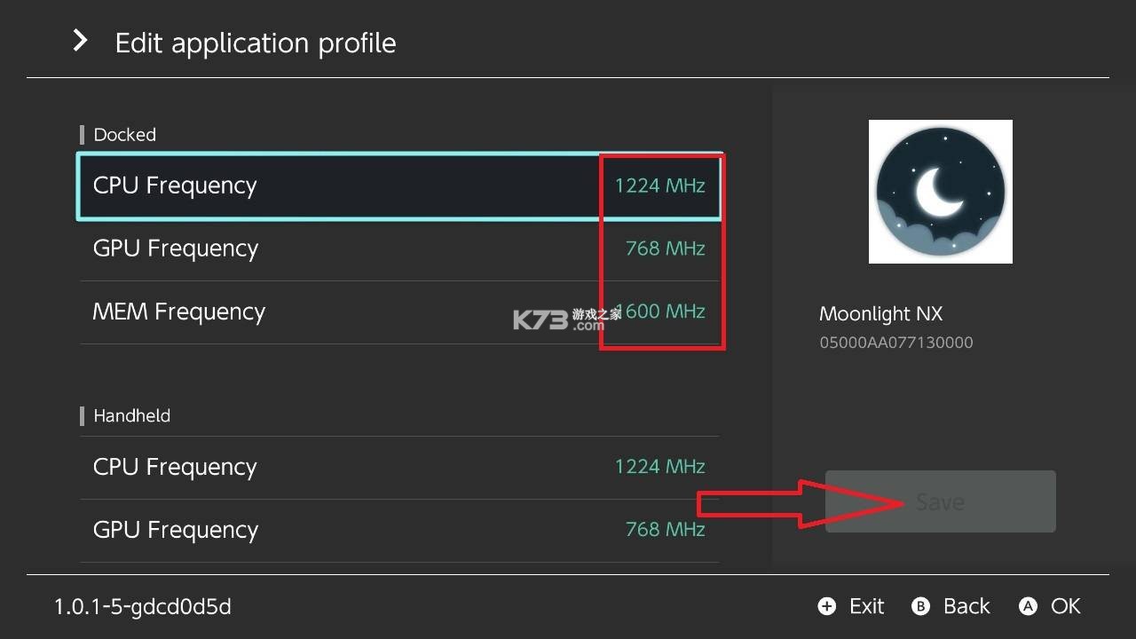
Task: Click the A button icon for OK
Action: 1029,606
